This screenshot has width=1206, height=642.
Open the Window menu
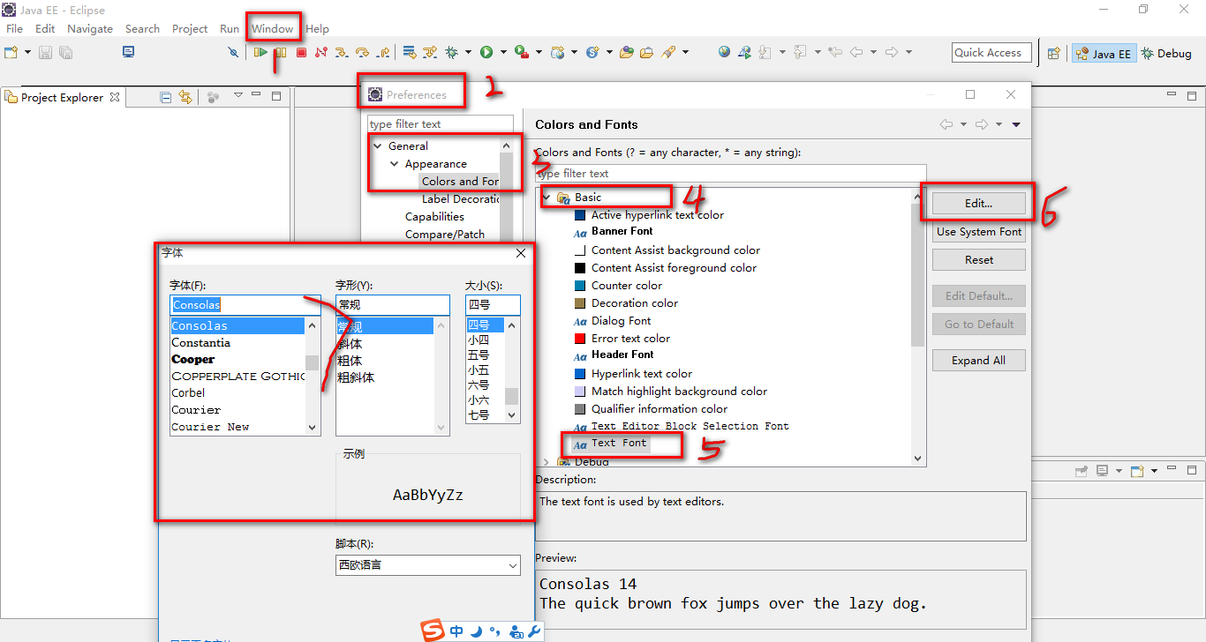[272, 29]
